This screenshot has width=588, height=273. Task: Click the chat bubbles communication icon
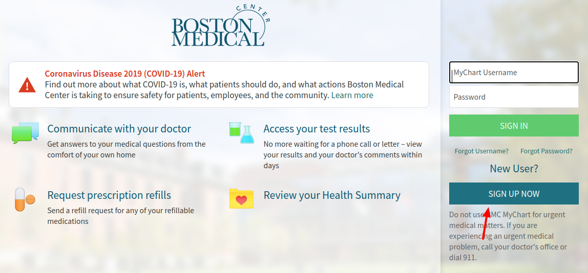click(25, 132)
